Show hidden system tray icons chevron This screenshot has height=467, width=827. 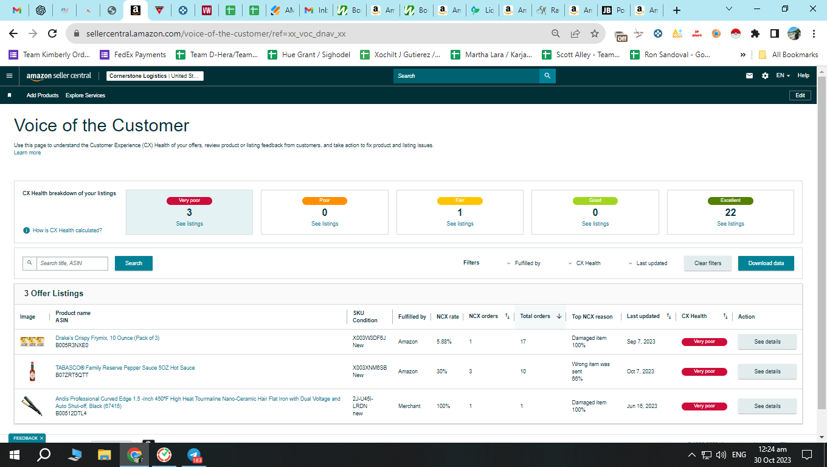tap(691, 454)
